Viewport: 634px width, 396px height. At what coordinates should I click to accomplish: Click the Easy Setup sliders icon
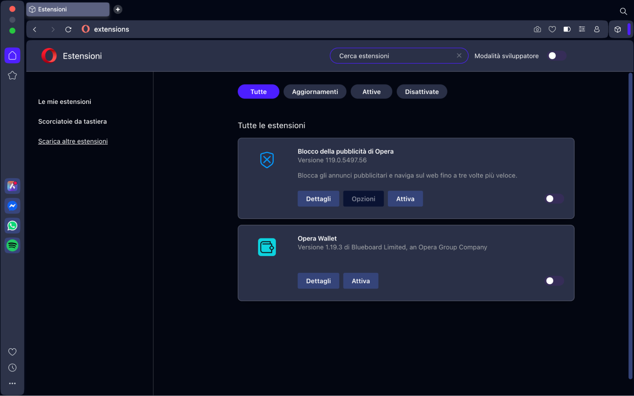pyautogui.click(x=582, y=29)
